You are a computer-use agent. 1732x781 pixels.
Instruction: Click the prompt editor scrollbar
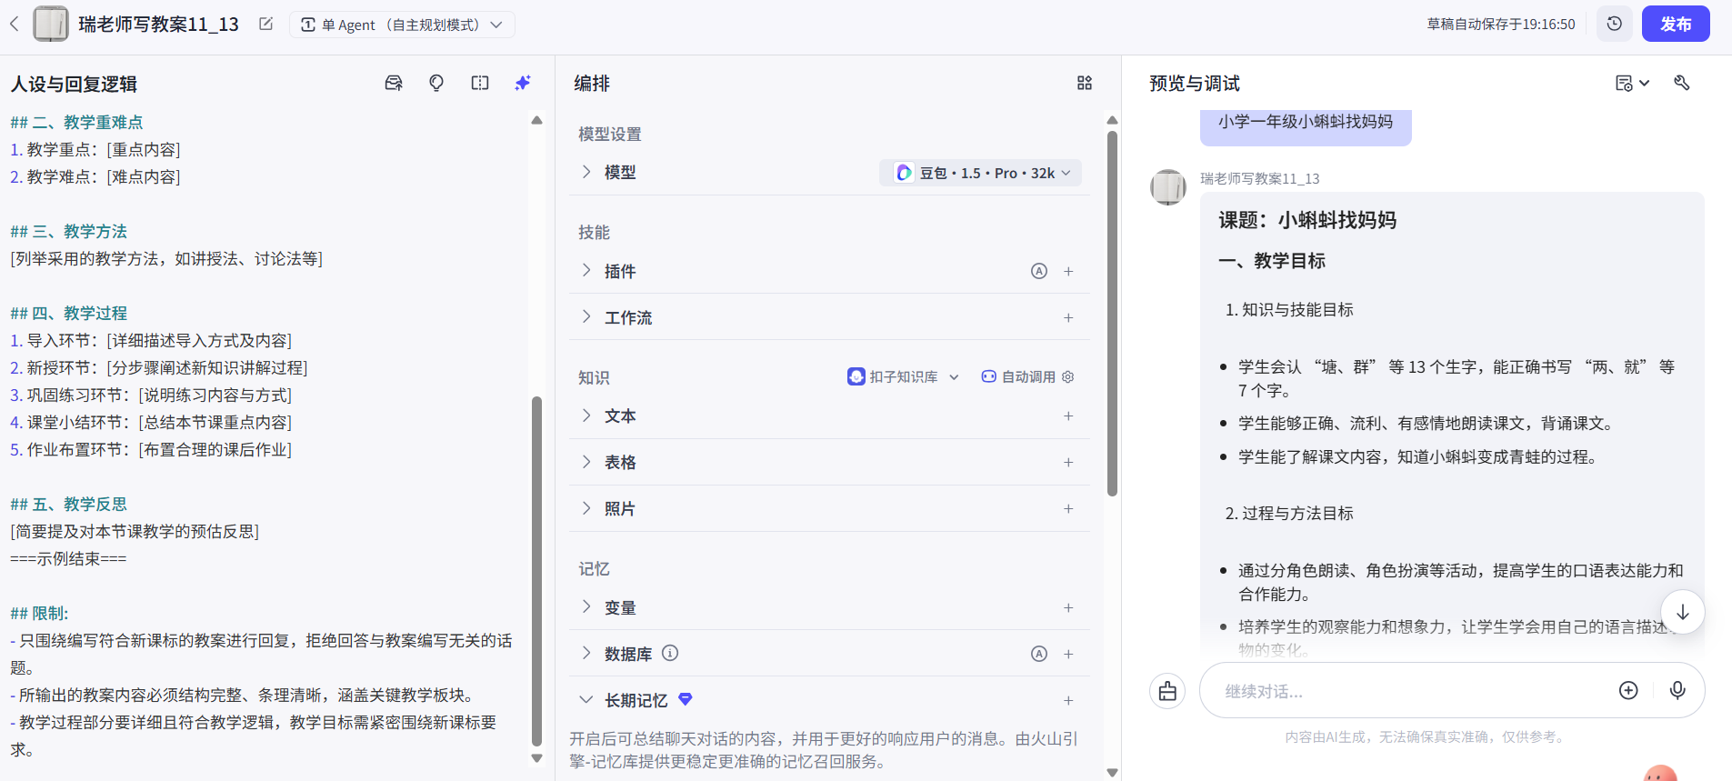(x=536, y=571)
